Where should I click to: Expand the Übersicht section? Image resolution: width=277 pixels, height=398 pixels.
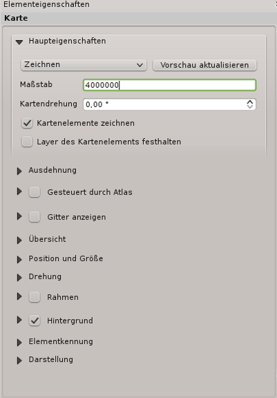tap(19, 240)
